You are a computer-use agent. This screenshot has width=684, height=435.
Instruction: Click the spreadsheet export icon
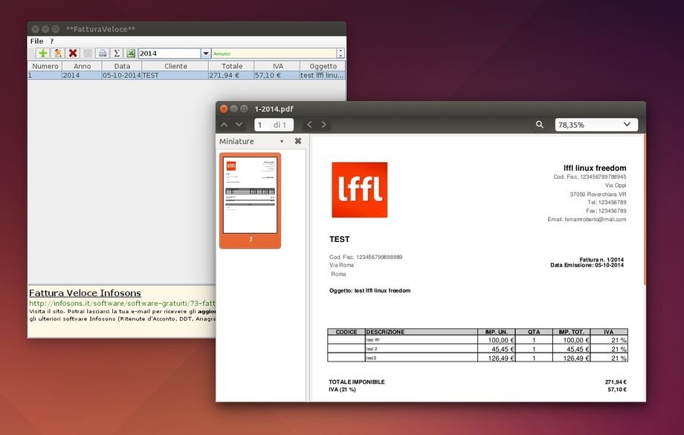130,53
